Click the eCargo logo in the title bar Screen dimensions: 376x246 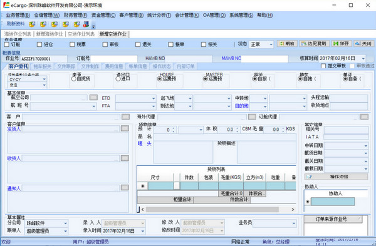(6, 5)
